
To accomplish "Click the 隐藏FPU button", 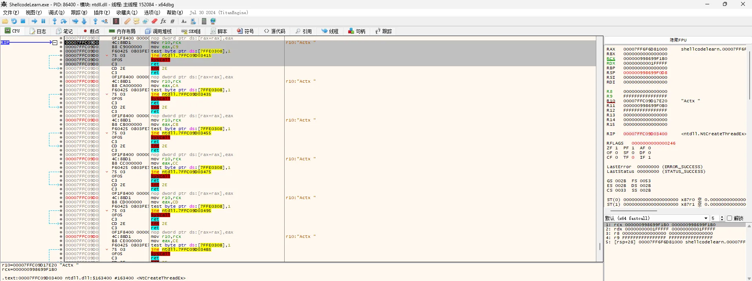I will click(678, 40).
